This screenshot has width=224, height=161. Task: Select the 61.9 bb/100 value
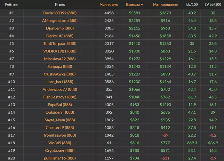click(x=192, y=97)
